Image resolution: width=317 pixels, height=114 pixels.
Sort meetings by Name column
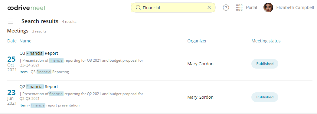[x=25, y=41]
